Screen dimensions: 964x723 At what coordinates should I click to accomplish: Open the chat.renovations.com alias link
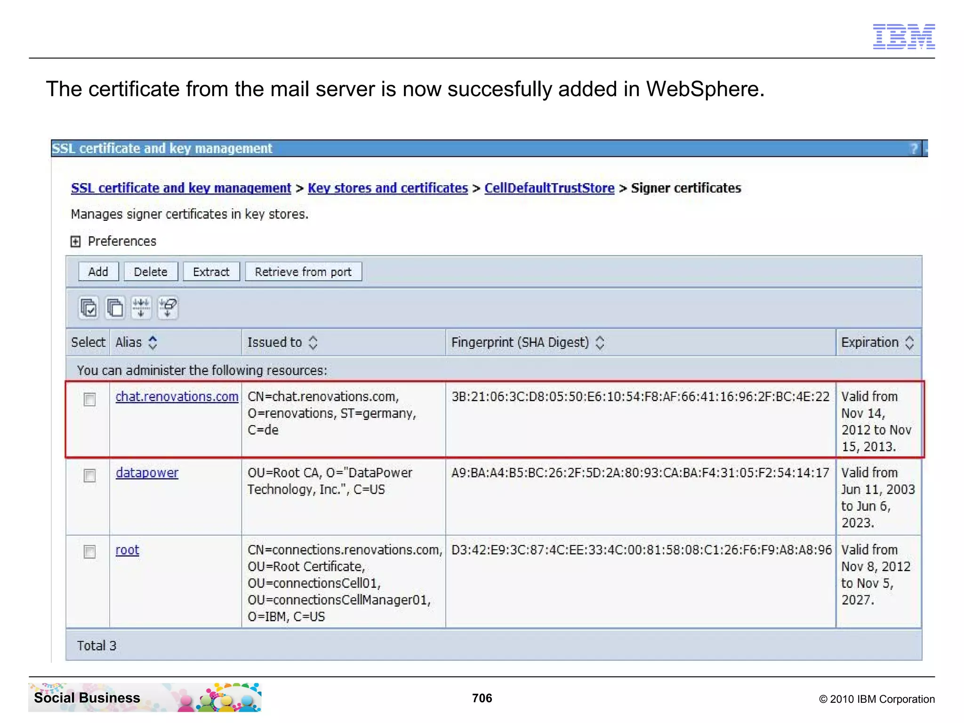pyautogui.click(x=177, y=397)
